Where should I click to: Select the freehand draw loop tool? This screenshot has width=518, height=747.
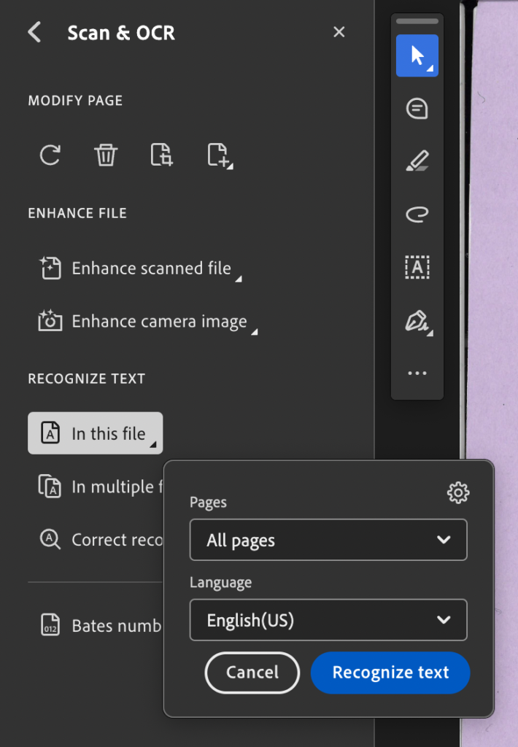(x=417, y=214)
